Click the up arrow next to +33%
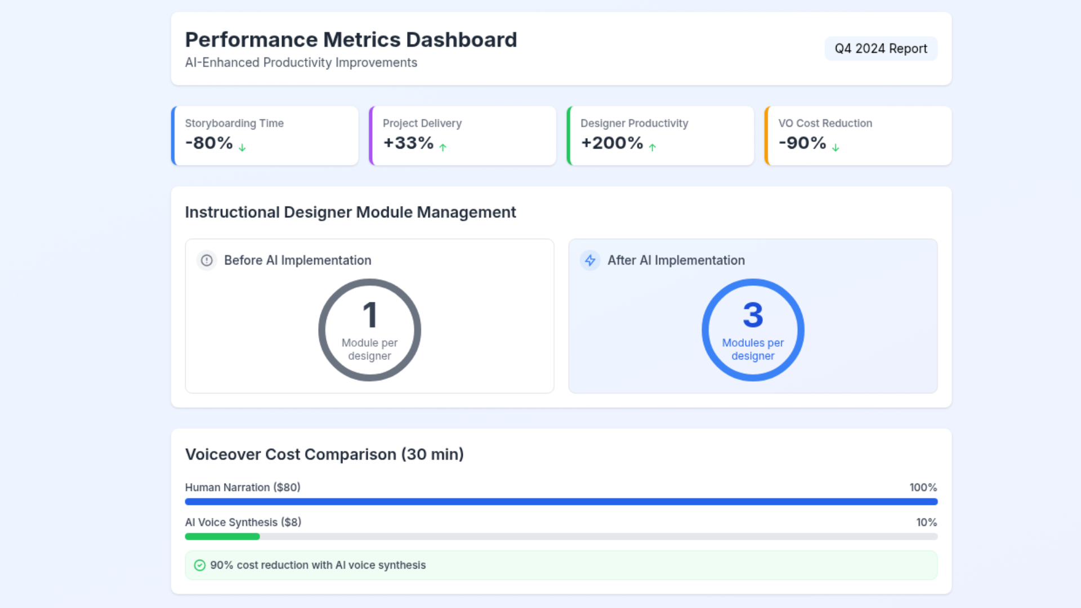This screenshot has height=608, width=1081. [x=443, y=147]
